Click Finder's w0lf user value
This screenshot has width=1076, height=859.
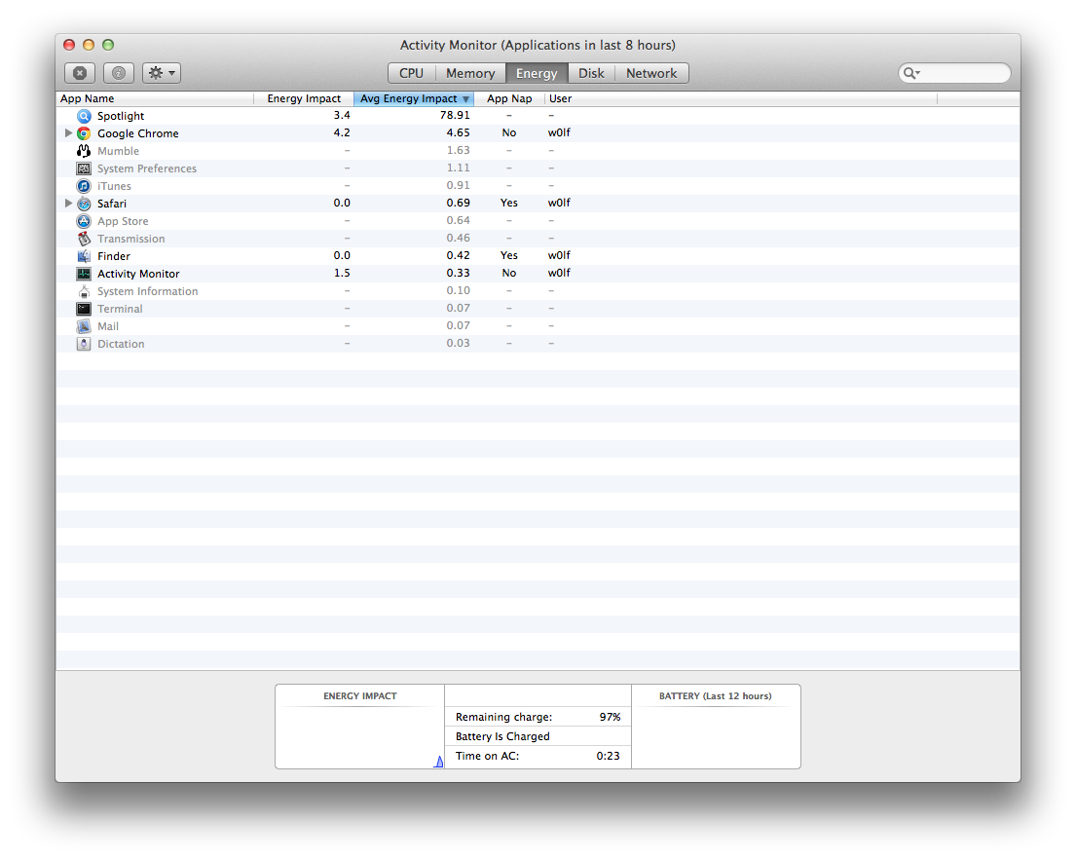click(559, 255)
